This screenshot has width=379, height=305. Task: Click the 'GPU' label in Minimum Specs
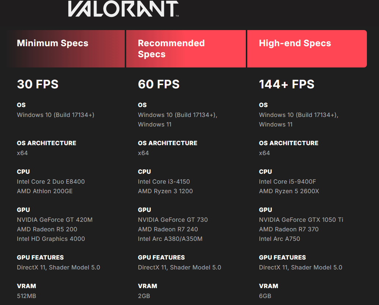pos(23,210)
